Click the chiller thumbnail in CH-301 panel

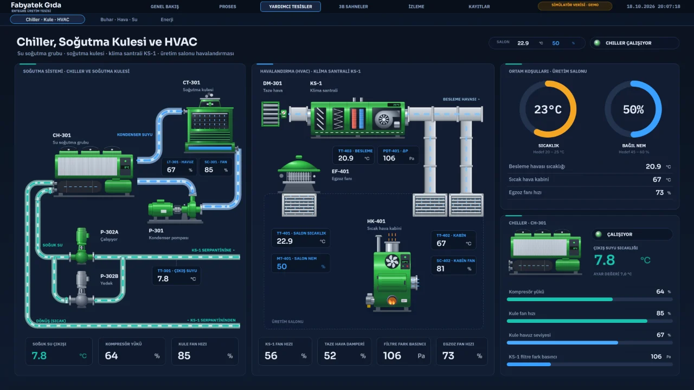pyautogui.click(x=544, y=252)
